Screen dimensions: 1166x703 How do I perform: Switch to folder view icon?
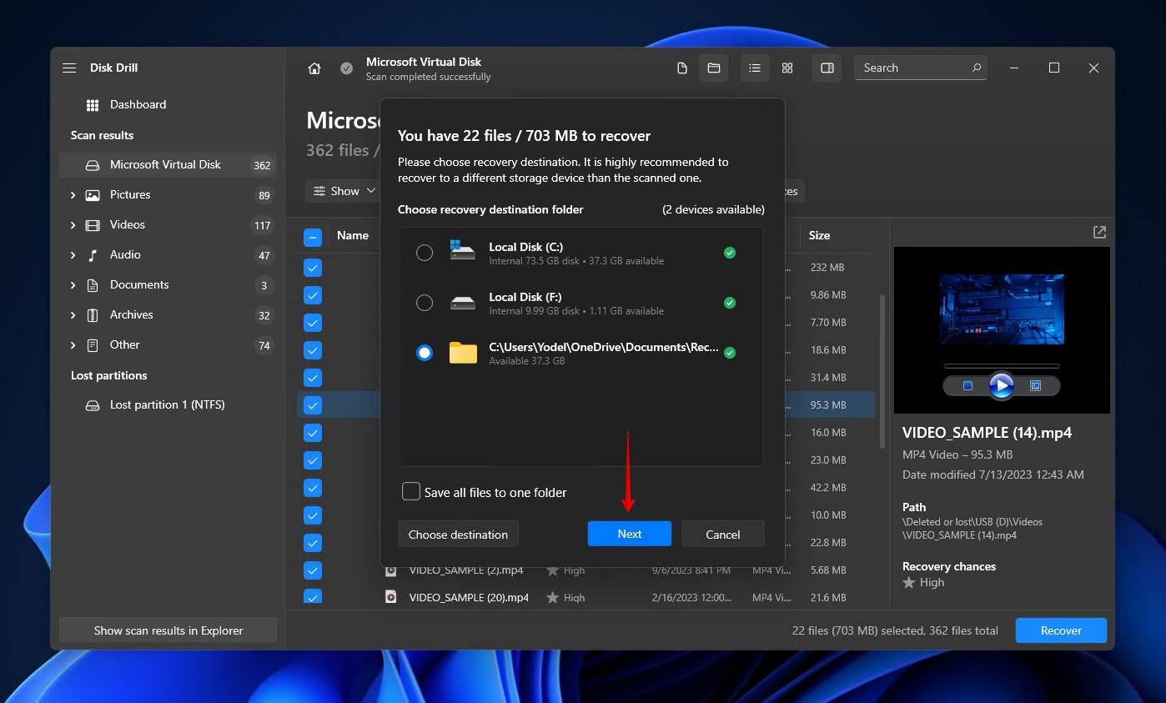[714, 68]
